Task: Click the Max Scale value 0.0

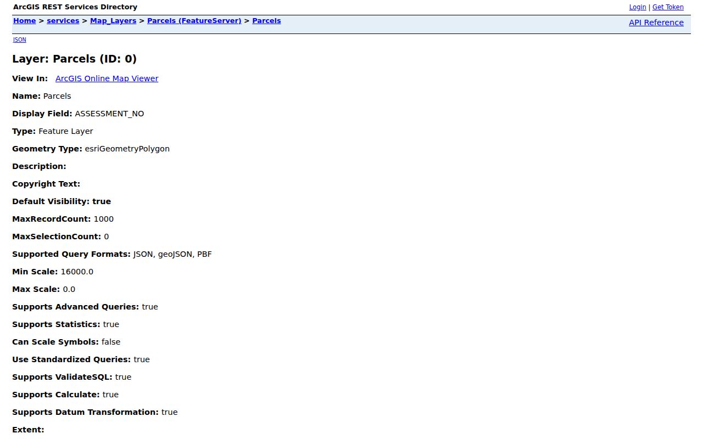Action: [69, 289]
